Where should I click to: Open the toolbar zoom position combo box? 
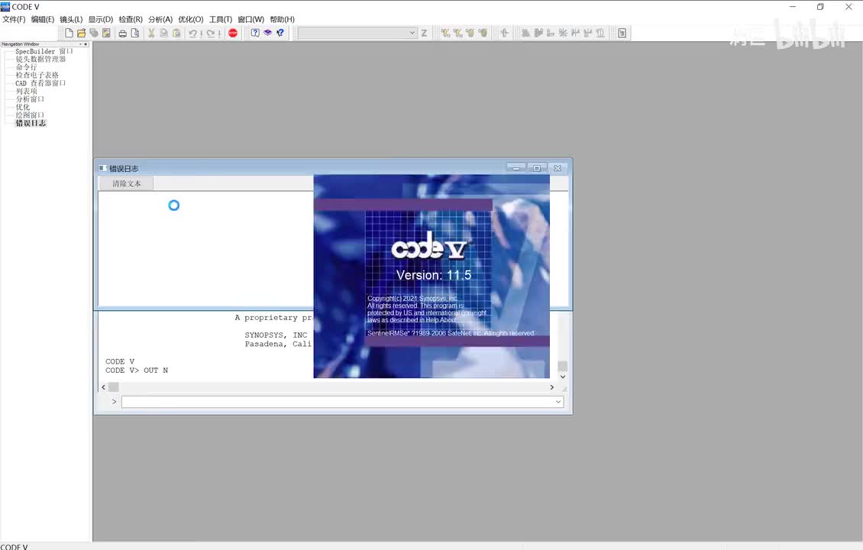pos(357,33)
